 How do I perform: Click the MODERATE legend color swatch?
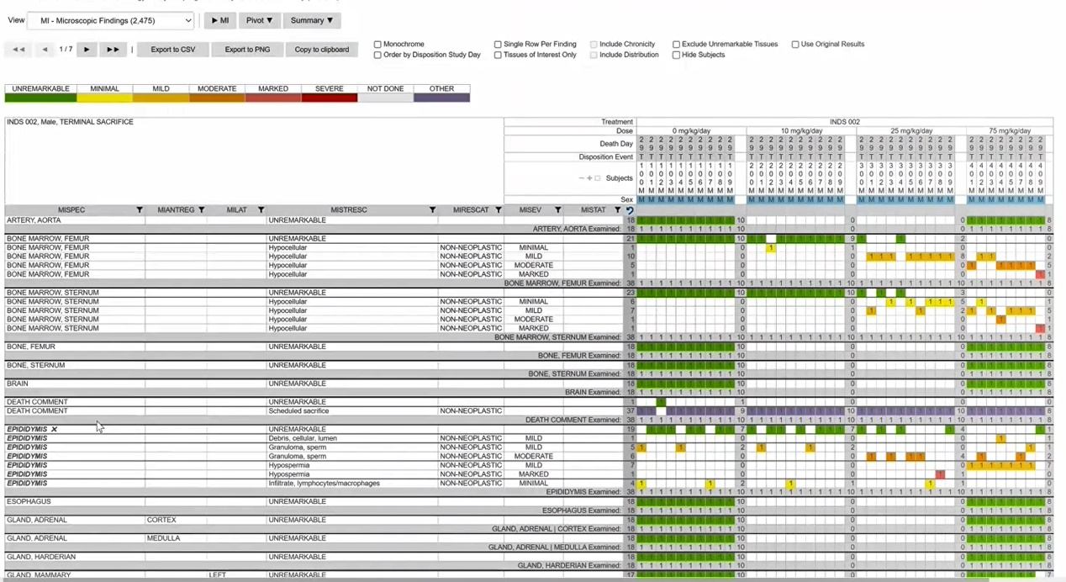coord(217,98)
